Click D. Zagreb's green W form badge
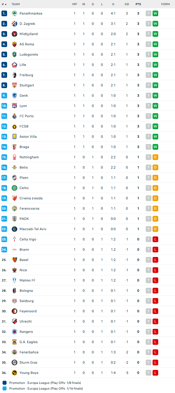Screen dimensions: 175x393 (155, 24)
